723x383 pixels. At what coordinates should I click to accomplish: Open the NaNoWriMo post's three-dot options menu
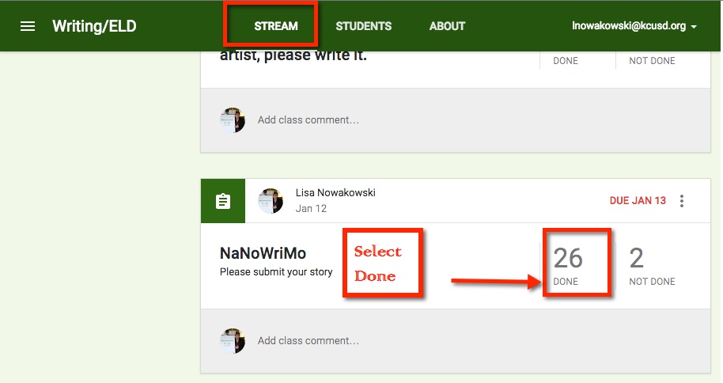(682, 201)
